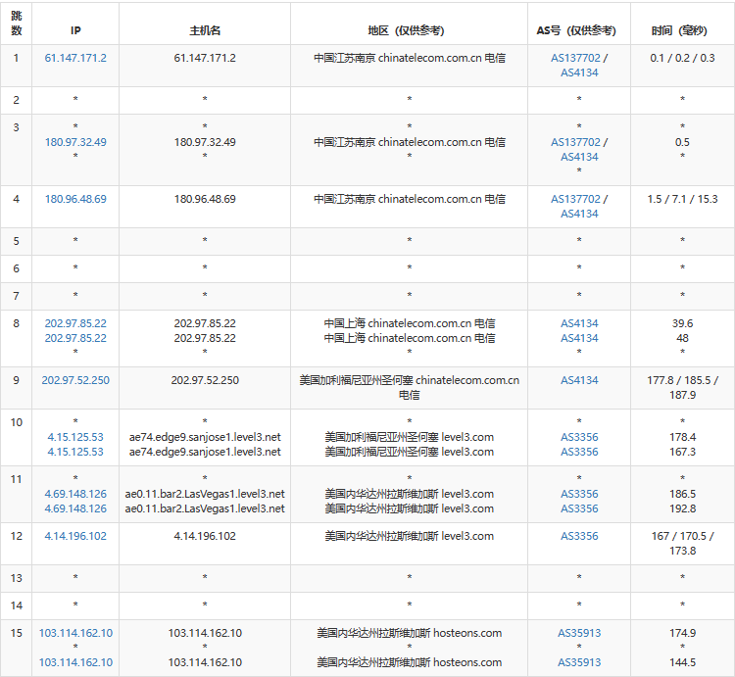Select time value 192.8 in hop 11
735x677 pixels.
tap(682, 508)
